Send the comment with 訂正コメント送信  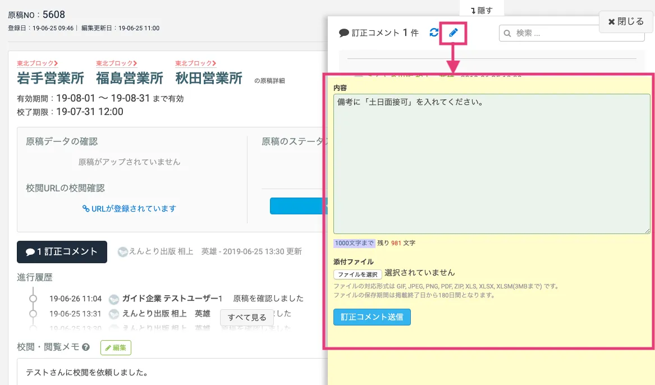(x=372, y=317)
